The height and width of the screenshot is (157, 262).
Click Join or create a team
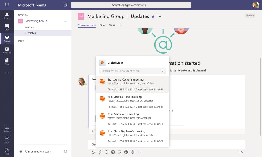[x=38, y=152]
